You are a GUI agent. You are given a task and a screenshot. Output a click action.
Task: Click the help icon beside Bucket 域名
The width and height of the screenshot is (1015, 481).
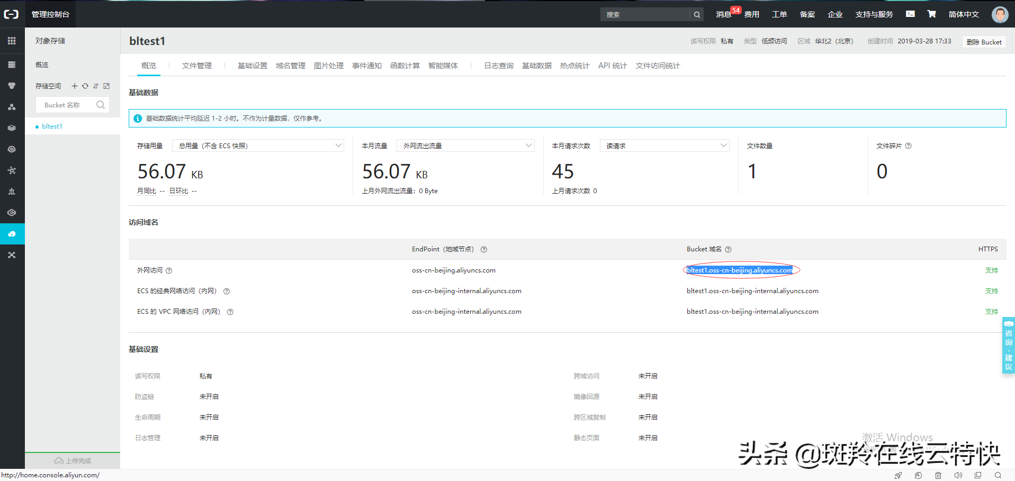[x=728, y=249]
